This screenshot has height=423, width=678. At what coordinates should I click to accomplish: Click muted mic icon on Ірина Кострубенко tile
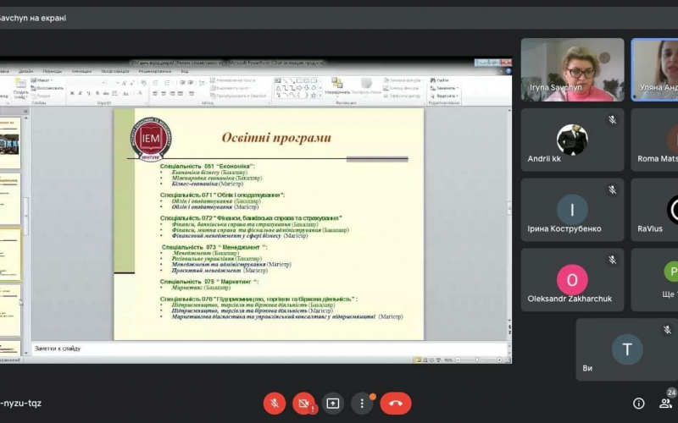click(612, 190)
